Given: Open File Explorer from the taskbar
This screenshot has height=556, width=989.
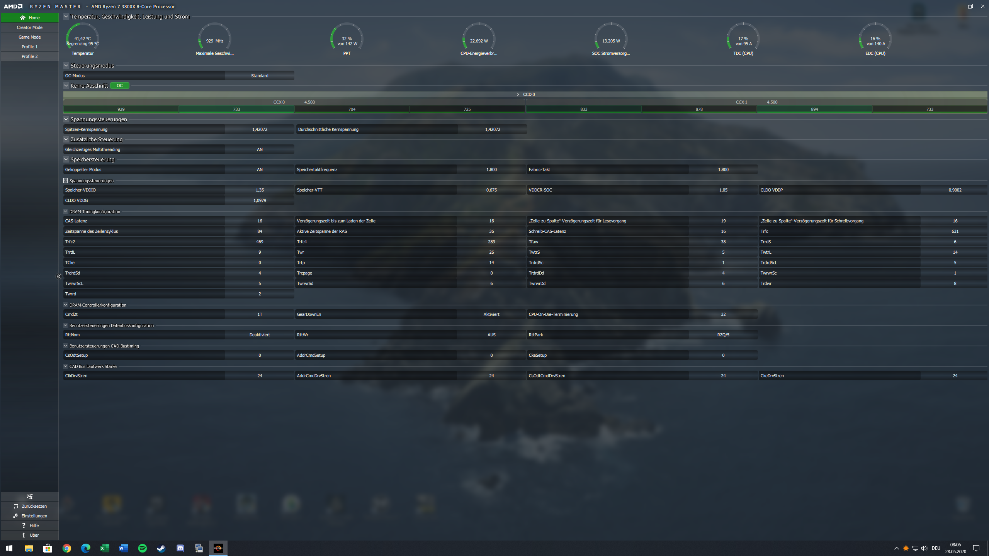Looking at the screenshot, I should [29, 548].
